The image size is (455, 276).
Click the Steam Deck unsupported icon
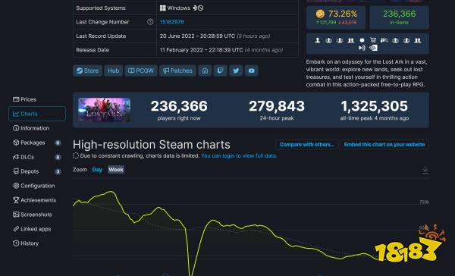coord(198,8)
